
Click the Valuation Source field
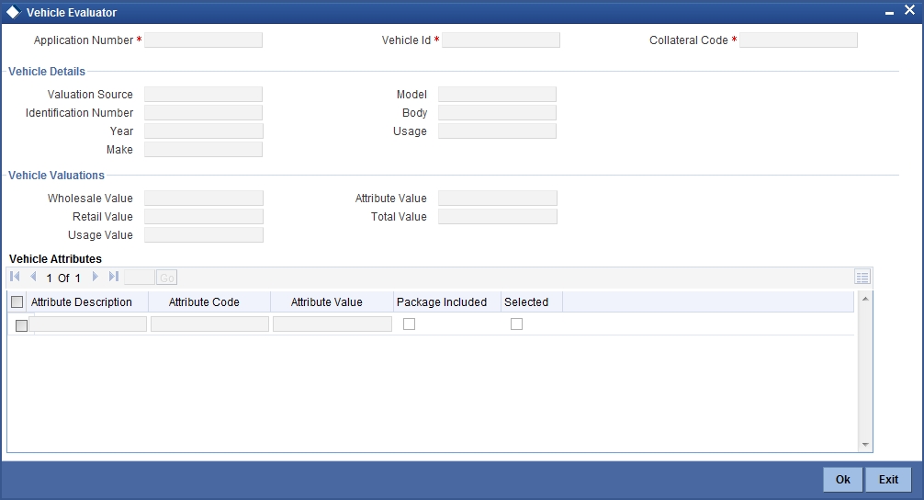tap(203, 95)
